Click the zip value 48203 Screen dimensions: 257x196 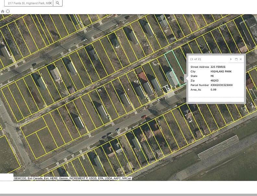[214, 80]
